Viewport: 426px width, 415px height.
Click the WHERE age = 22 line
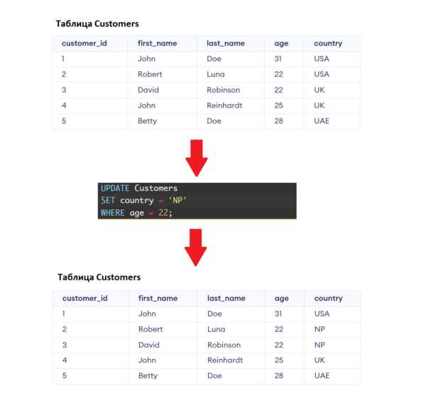(x=136, y=213)
